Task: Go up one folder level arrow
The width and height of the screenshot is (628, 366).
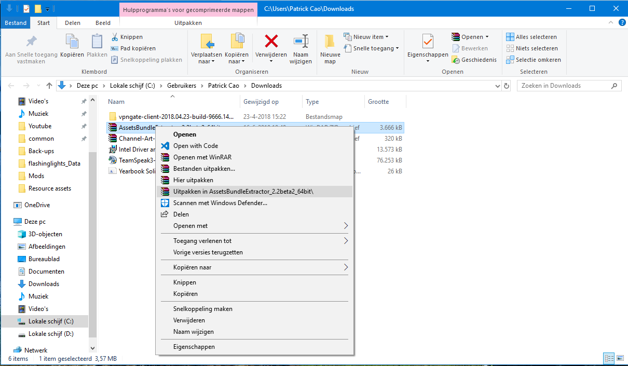Action: click(49, 86)
